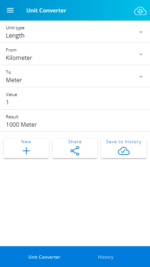Click the New button label
Image resolution: width=150 pixels, height=267 pixels.
pos(26,142)
